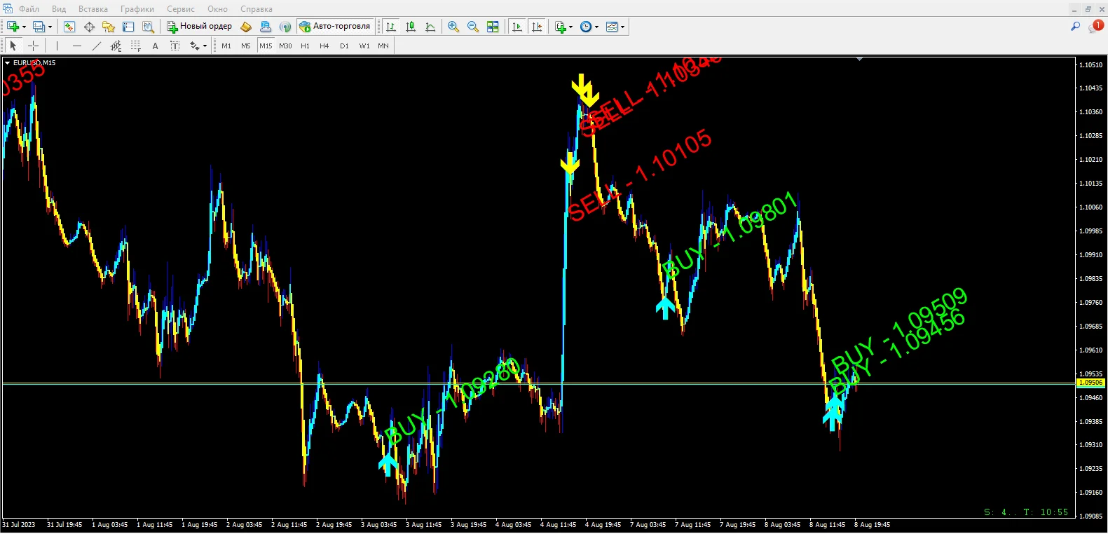
Task: Expand the arrows objects dropdown
Action: pyautogui.click(x=205, y=46)
